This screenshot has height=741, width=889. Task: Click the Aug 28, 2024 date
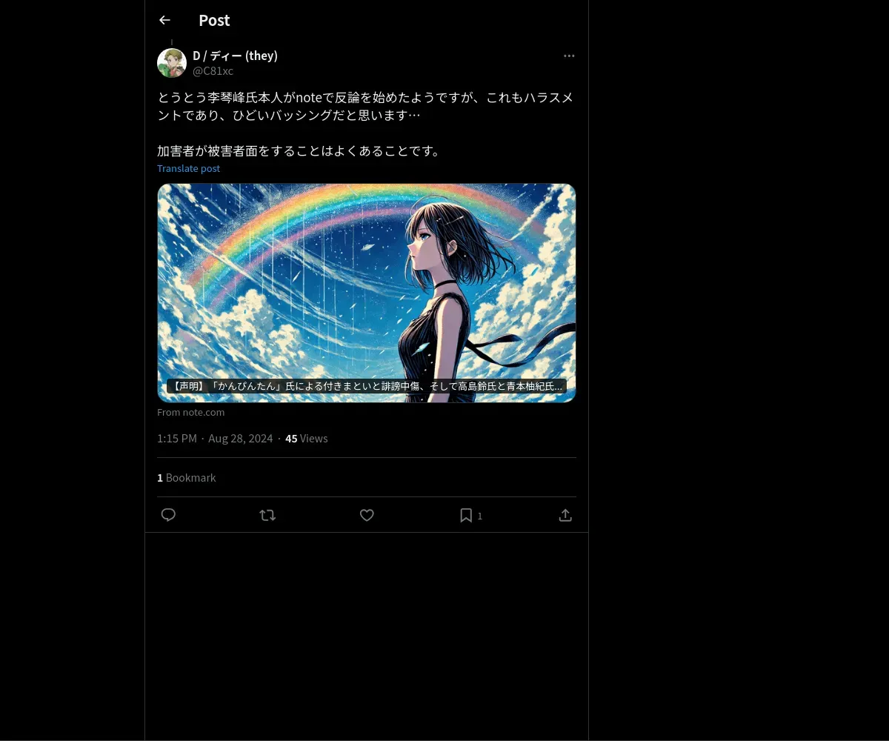pos(241,439)
